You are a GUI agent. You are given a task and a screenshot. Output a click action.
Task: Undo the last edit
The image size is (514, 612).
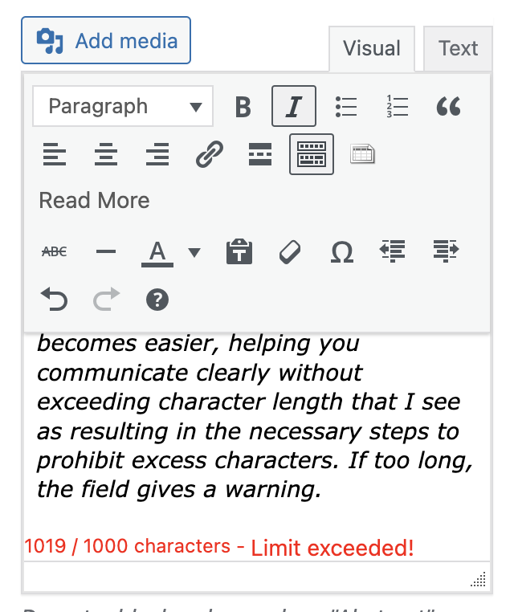click(55, 300)
